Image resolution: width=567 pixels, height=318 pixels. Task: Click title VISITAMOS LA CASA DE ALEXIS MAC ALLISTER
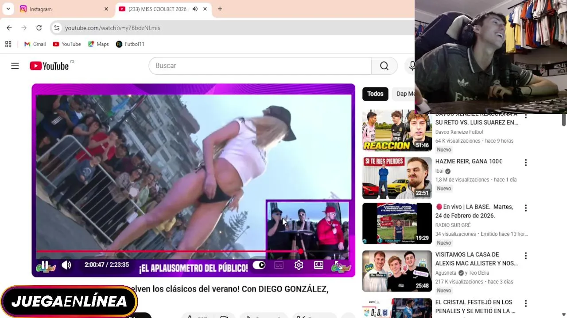(x=477, y=259)
